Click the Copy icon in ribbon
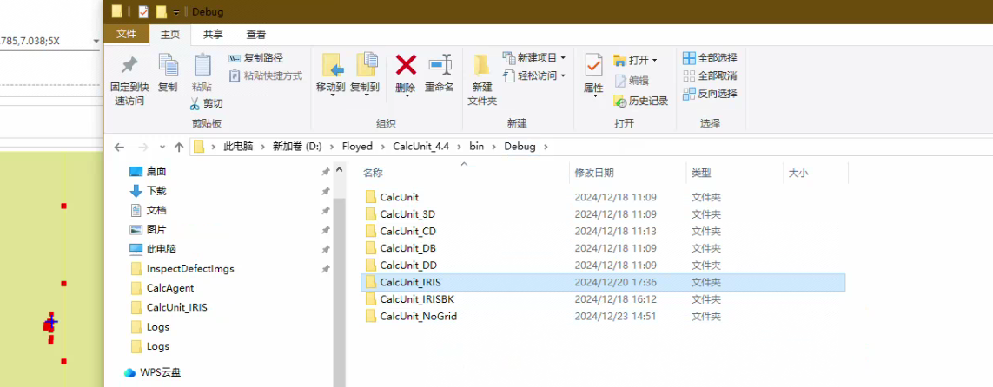This screenshot has width=993, height=387. pyautogui.click(x=168, y=66)
